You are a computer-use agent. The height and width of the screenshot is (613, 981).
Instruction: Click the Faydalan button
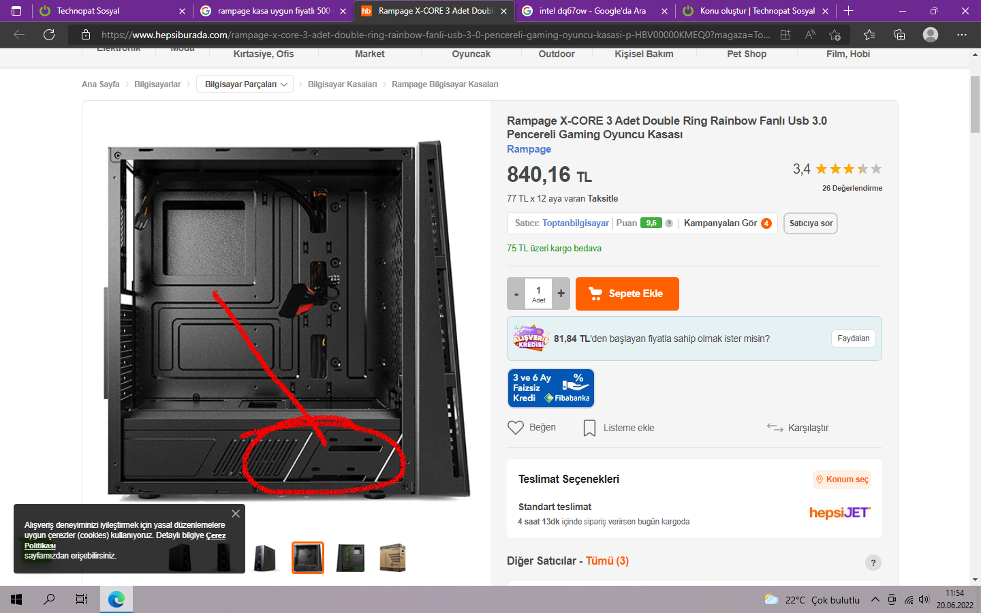pyautogui.click(x=854, y=339)
